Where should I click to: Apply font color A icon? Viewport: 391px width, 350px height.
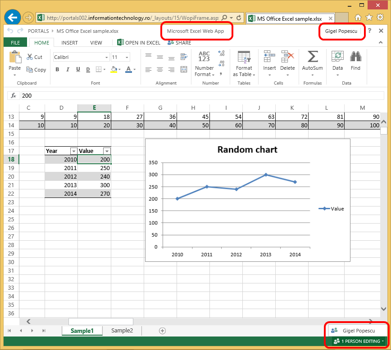tap(129, 69)
